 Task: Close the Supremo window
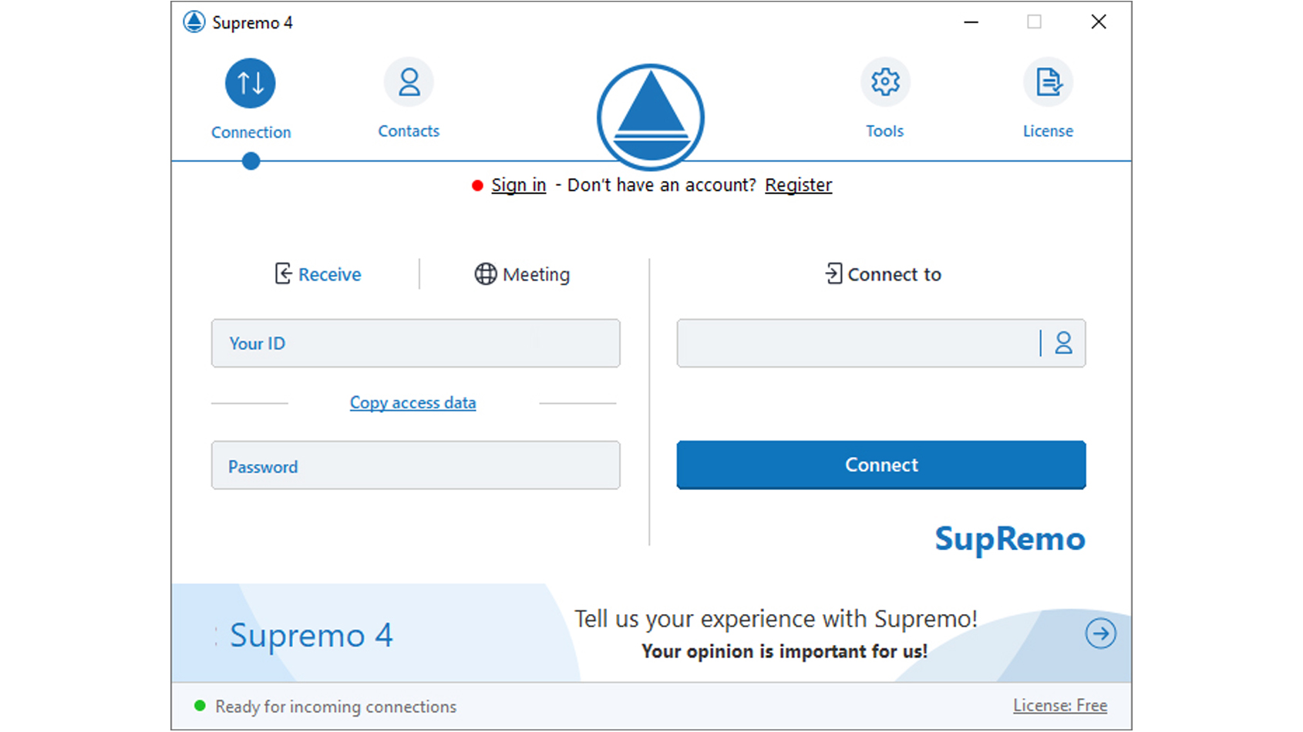[1099, 22]
